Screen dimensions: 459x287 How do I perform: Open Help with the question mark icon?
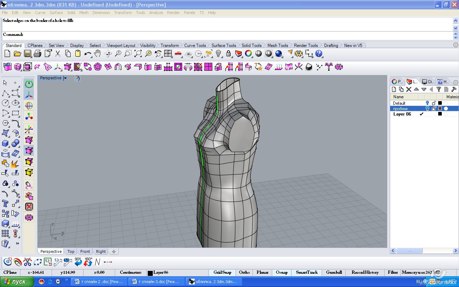click(319, 54)
